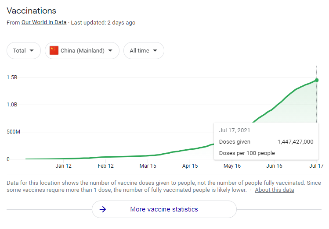The height and width of the screenshot is (229, 329).
Task: Follow the About this data link
Action: [274, 190]
